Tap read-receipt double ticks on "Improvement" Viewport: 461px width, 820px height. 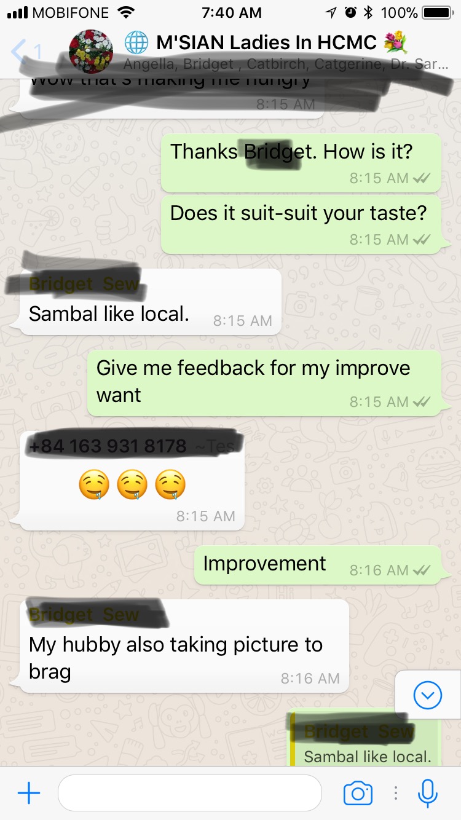pyautogui.click(x=422, y=570)
